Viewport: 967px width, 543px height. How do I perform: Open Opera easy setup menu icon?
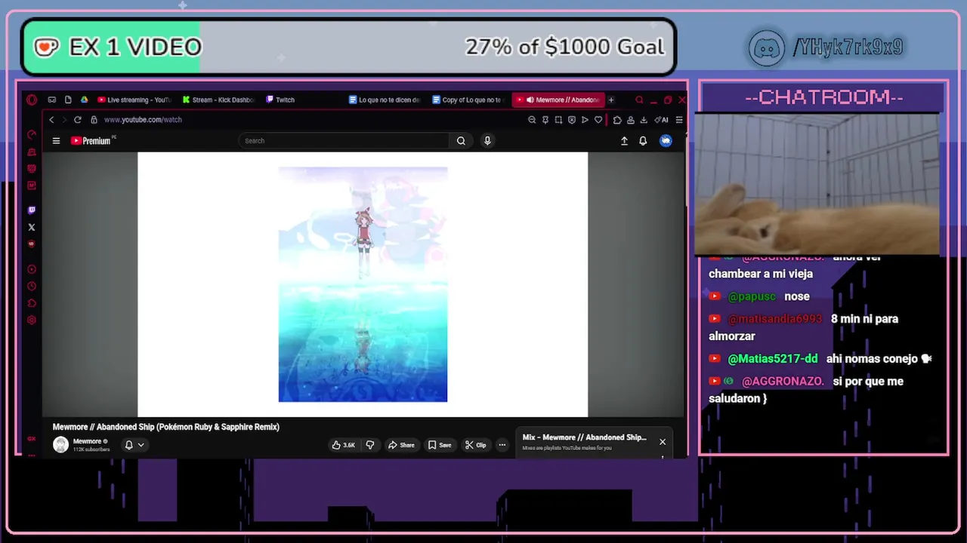[x=679, y=120]
